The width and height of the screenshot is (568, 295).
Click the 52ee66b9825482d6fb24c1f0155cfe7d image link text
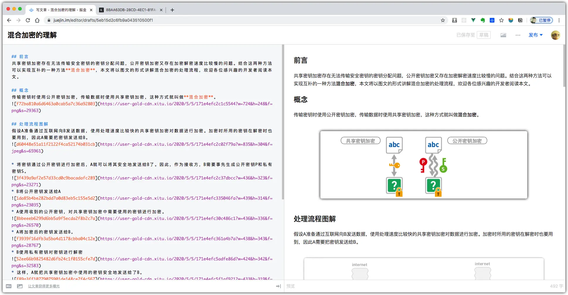[x=56, y=259]
